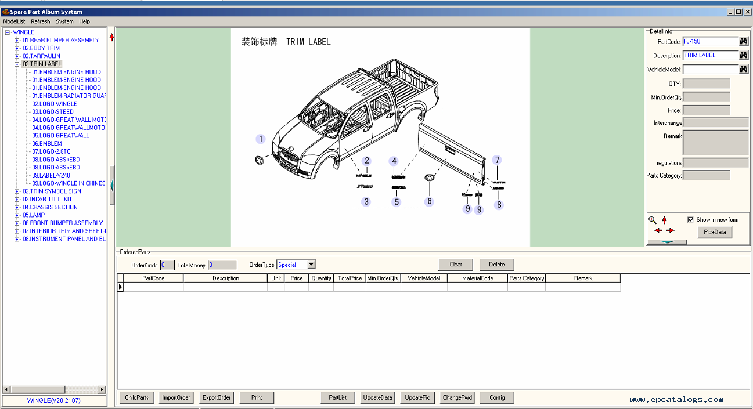Click the ChangePwd button
The height and width of the screenshot is (409, 753).
point(457,398)
